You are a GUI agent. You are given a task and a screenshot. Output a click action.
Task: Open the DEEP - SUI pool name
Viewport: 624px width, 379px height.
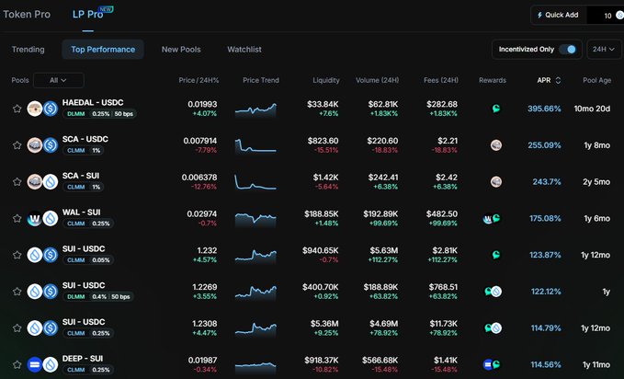pyautogui.click(x=83, y=359)
